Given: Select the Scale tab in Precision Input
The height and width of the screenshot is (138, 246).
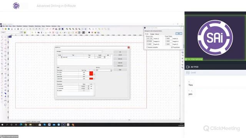Looking at the screenshot, I should point(147,34).
